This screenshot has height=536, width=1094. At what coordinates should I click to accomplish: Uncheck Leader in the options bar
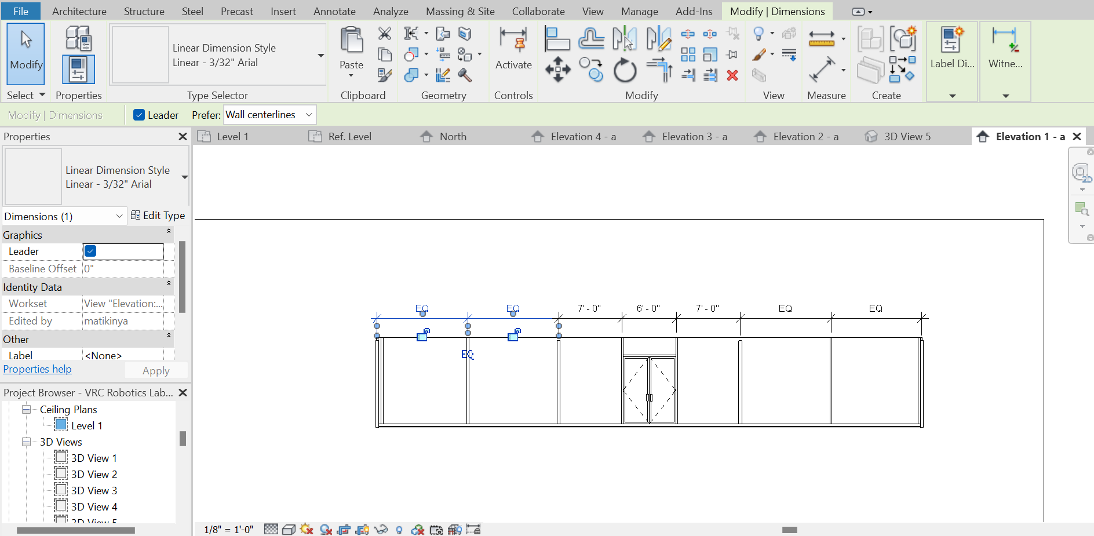(139, 115)
